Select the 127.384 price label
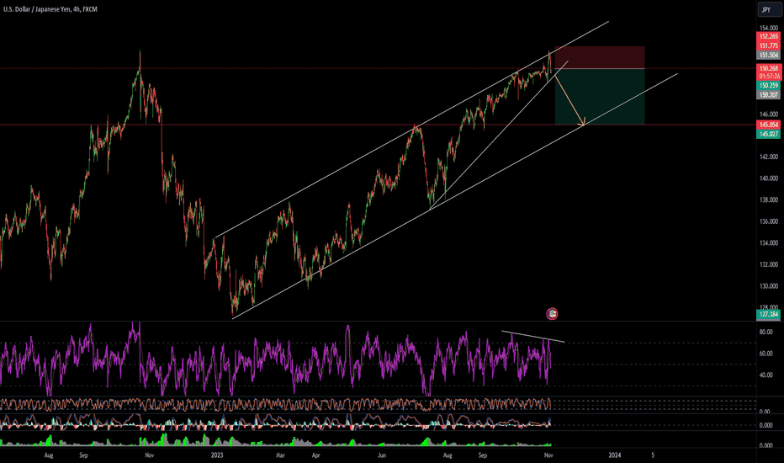This screenshot has height=463, width=784. pyautogui.click(x=769, y=314)
